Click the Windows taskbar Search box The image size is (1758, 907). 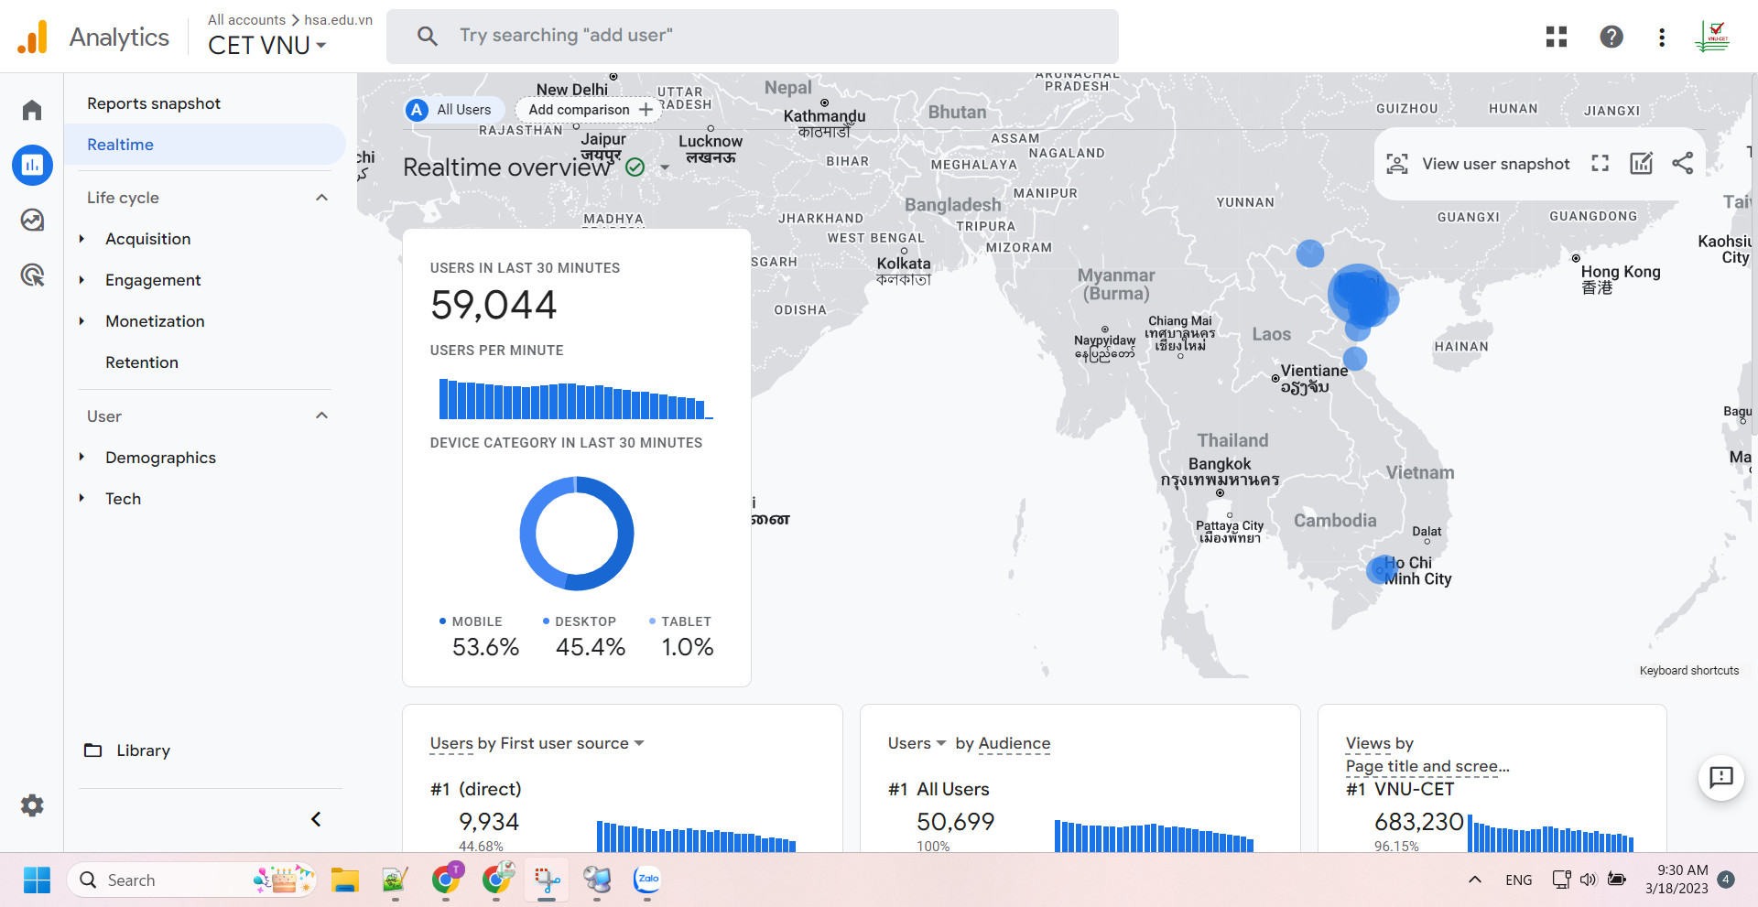(x=192, y=880)
